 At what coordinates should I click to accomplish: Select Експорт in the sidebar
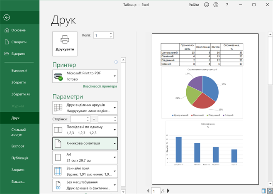(18, 146)
